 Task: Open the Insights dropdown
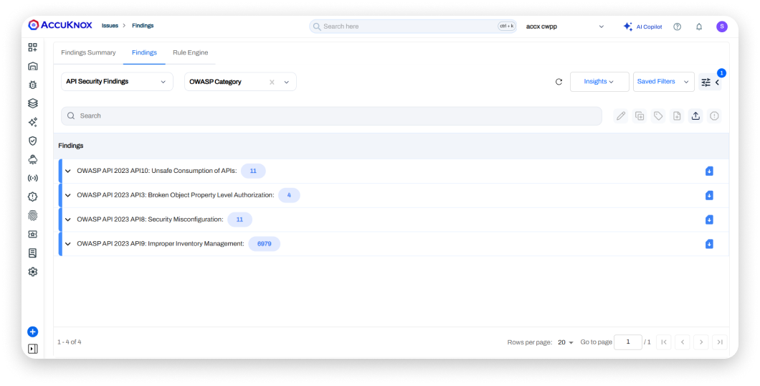tap(599, 82)
